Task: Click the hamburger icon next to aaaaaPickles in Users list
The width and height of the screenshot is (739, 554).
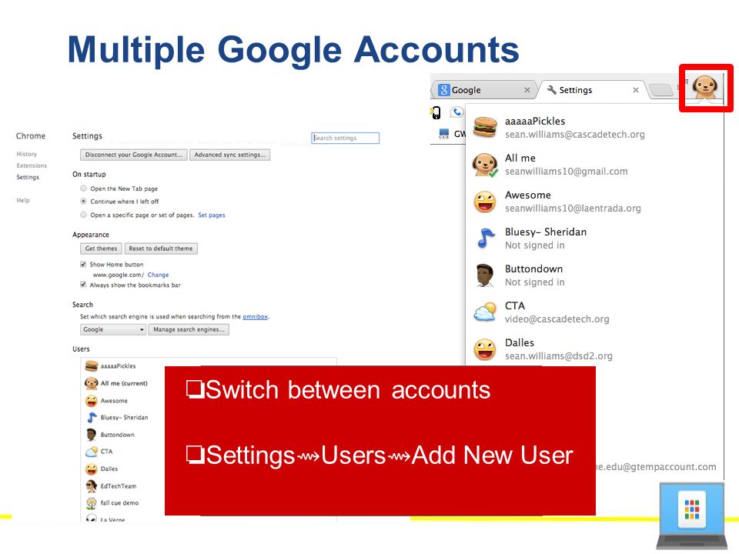Action: [92, 366]
